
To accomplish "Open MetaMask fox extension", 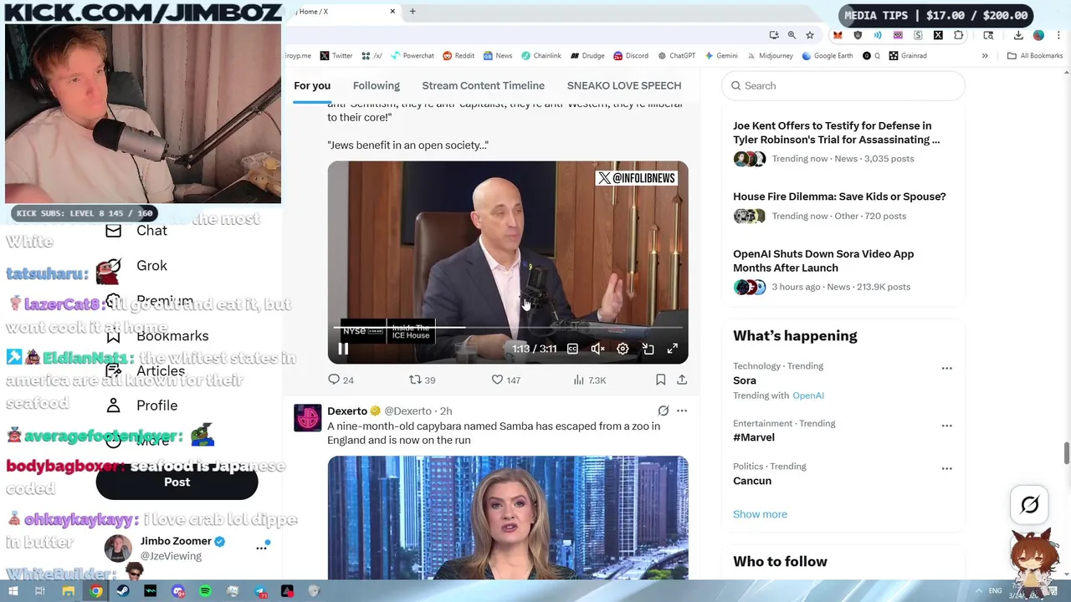I will tap(838, 35).
